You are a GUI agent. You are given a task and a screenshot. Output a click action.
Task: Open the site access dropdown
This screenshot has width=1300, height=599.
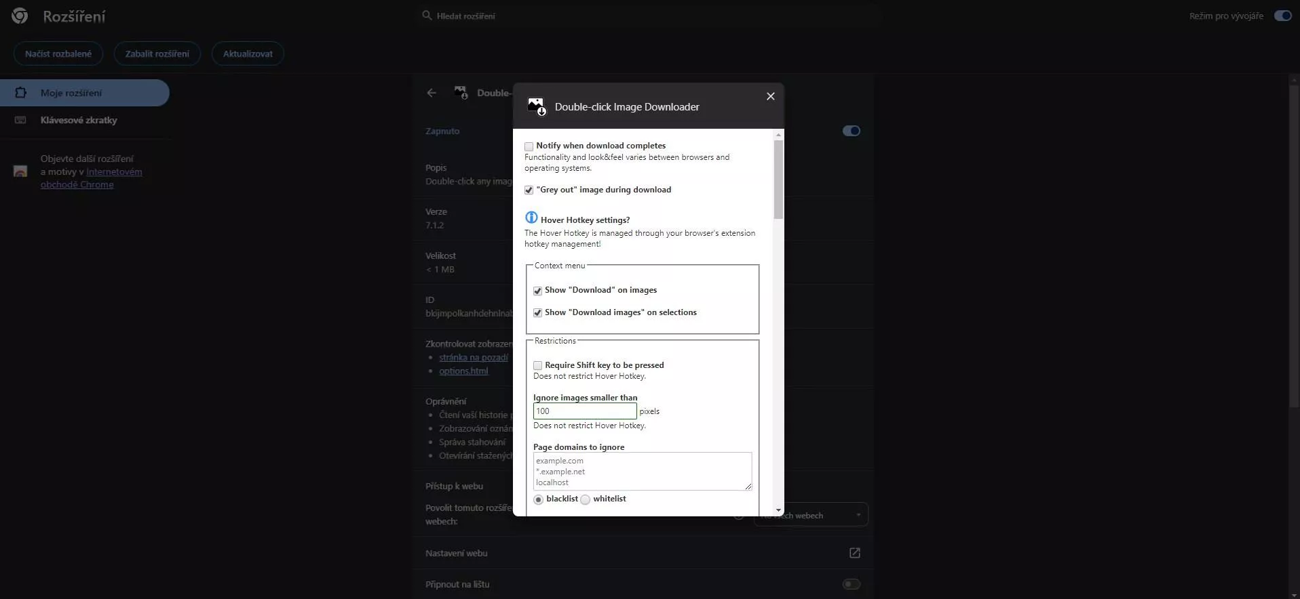tap(810, 515)
